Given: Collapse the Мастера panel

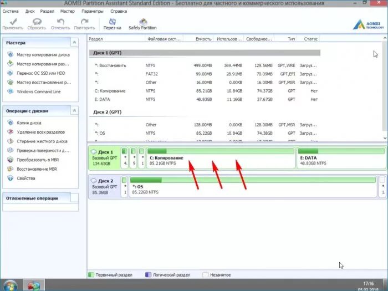Looking at the screenshot, I should point(74,43).
